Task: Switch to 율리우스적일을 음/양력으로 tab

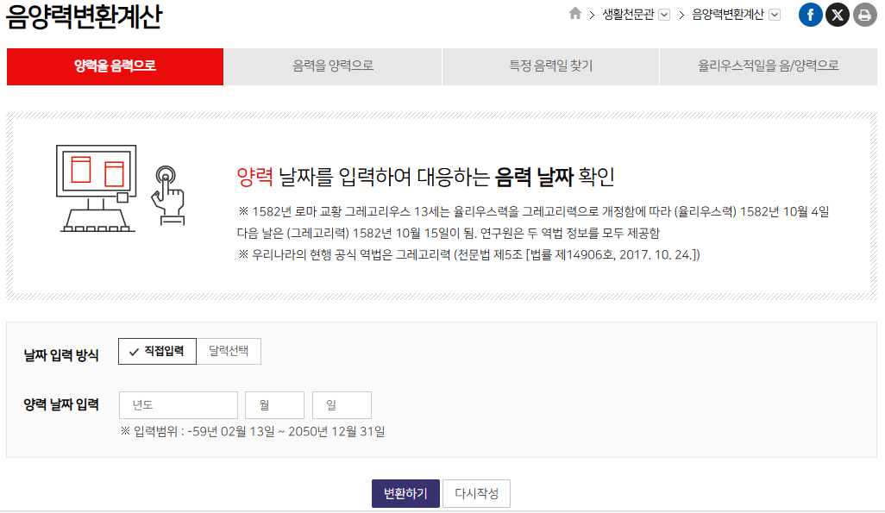Action: [x=769, y=66]
